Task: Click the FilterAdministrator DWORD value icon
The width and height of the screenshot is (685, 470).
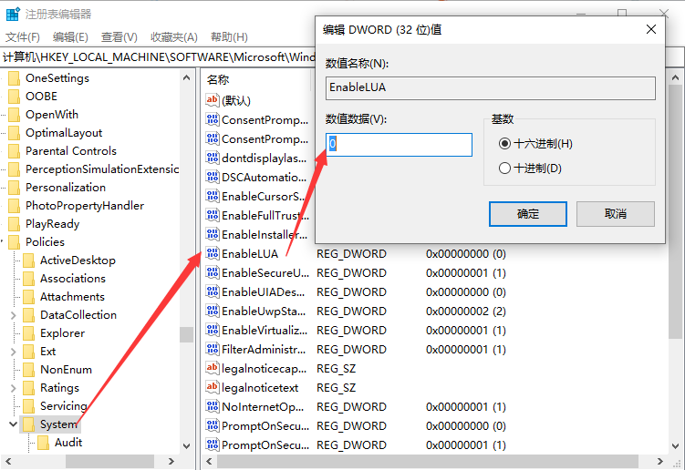Action: point(213,350)
